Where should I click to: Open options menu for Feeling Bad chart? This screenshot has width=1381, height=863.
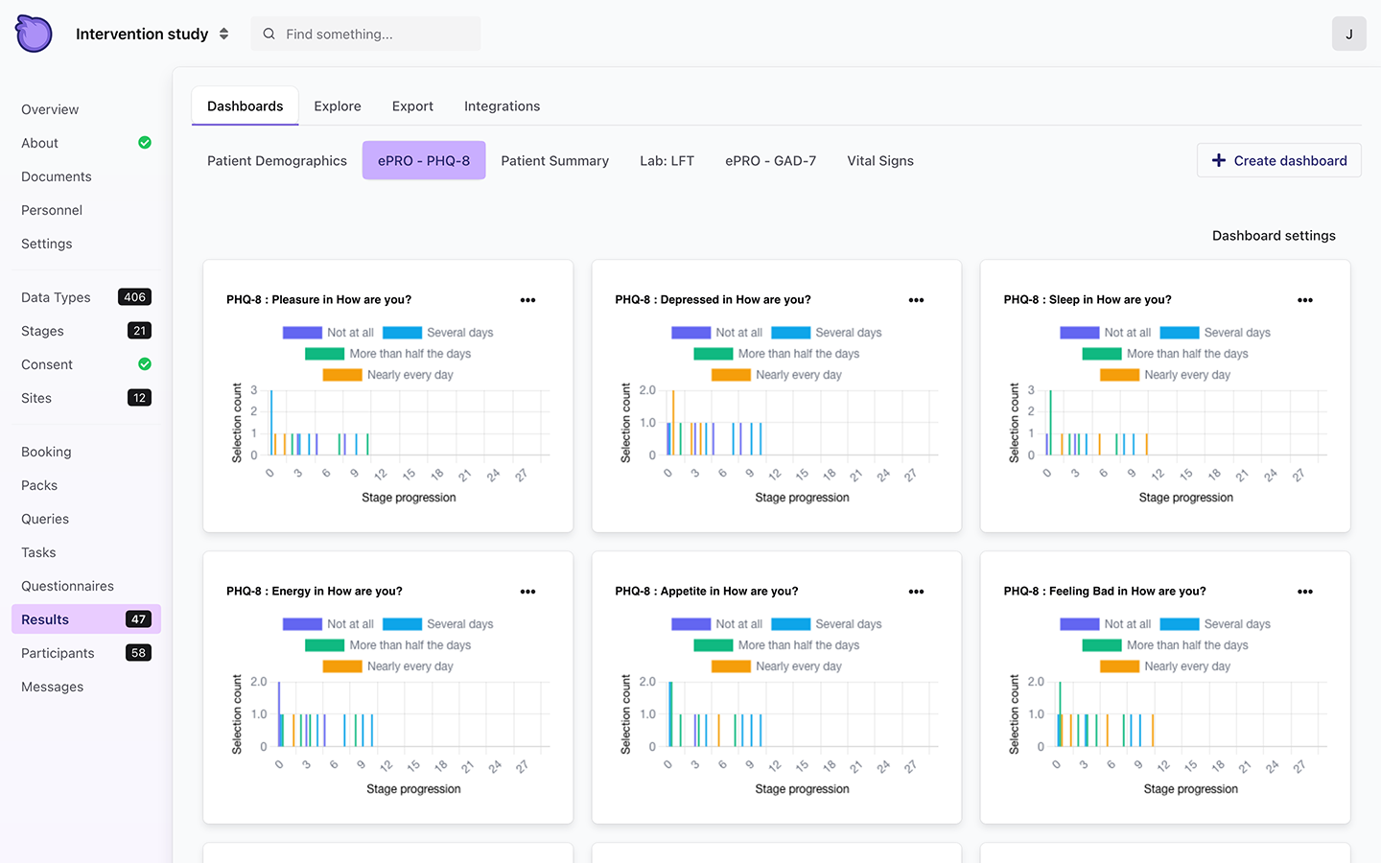1305,592
